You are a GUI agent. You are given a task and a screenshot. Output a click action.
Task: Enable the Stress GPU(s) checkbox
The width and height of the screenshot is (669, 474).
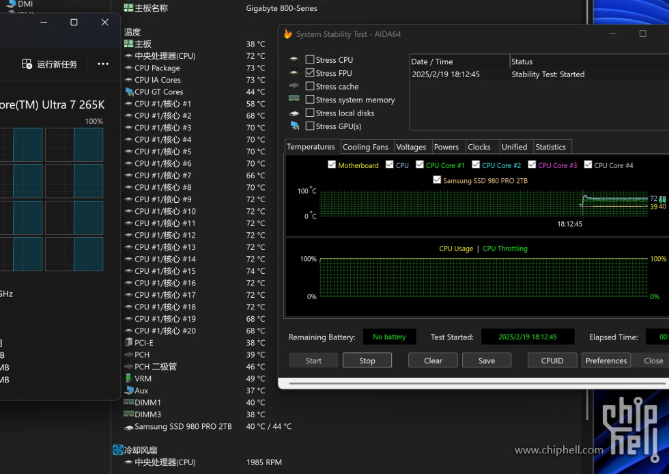point(310,126)
